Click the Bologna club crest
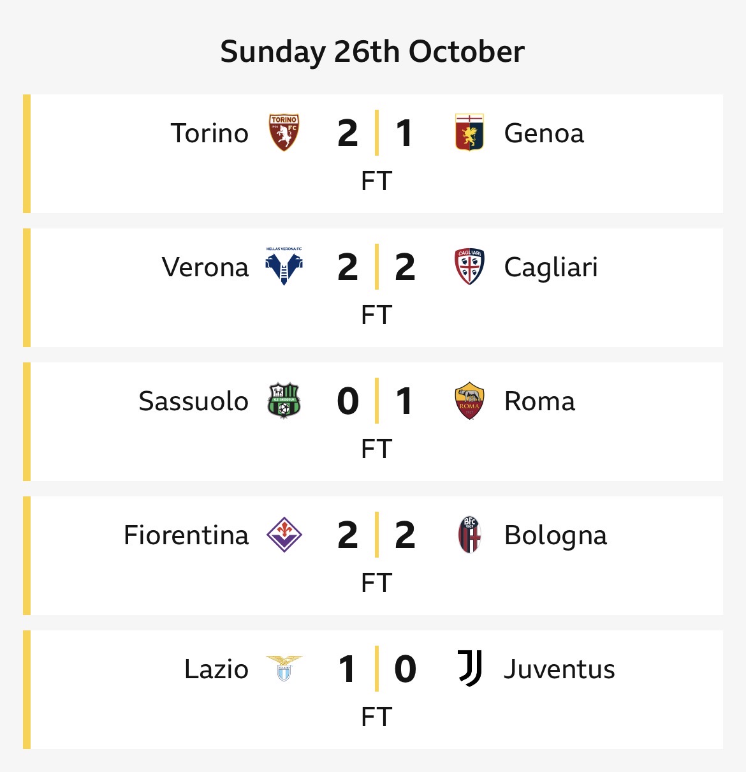Image resolution: width=746 pixels, height=772 pixels. tap(469, 535)
